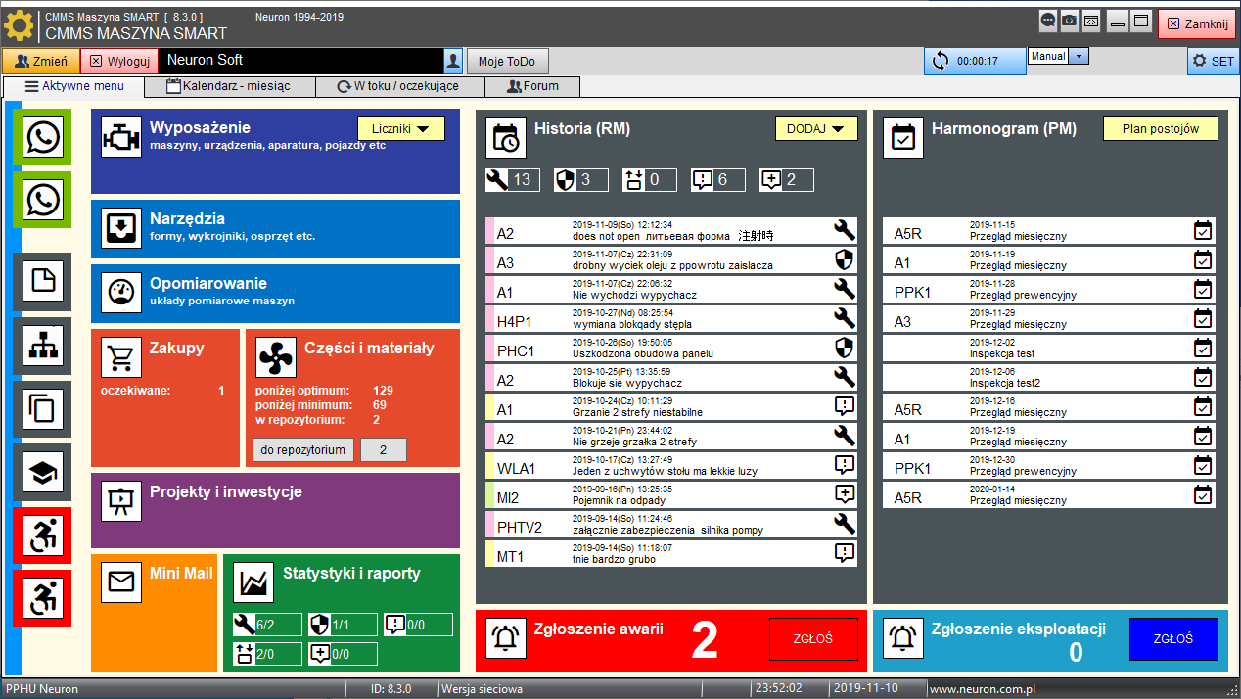Click the engine icon in Wyposażenie tile
The height and width of the screenshot is (699, 1241).
click(x=121, y=138)
